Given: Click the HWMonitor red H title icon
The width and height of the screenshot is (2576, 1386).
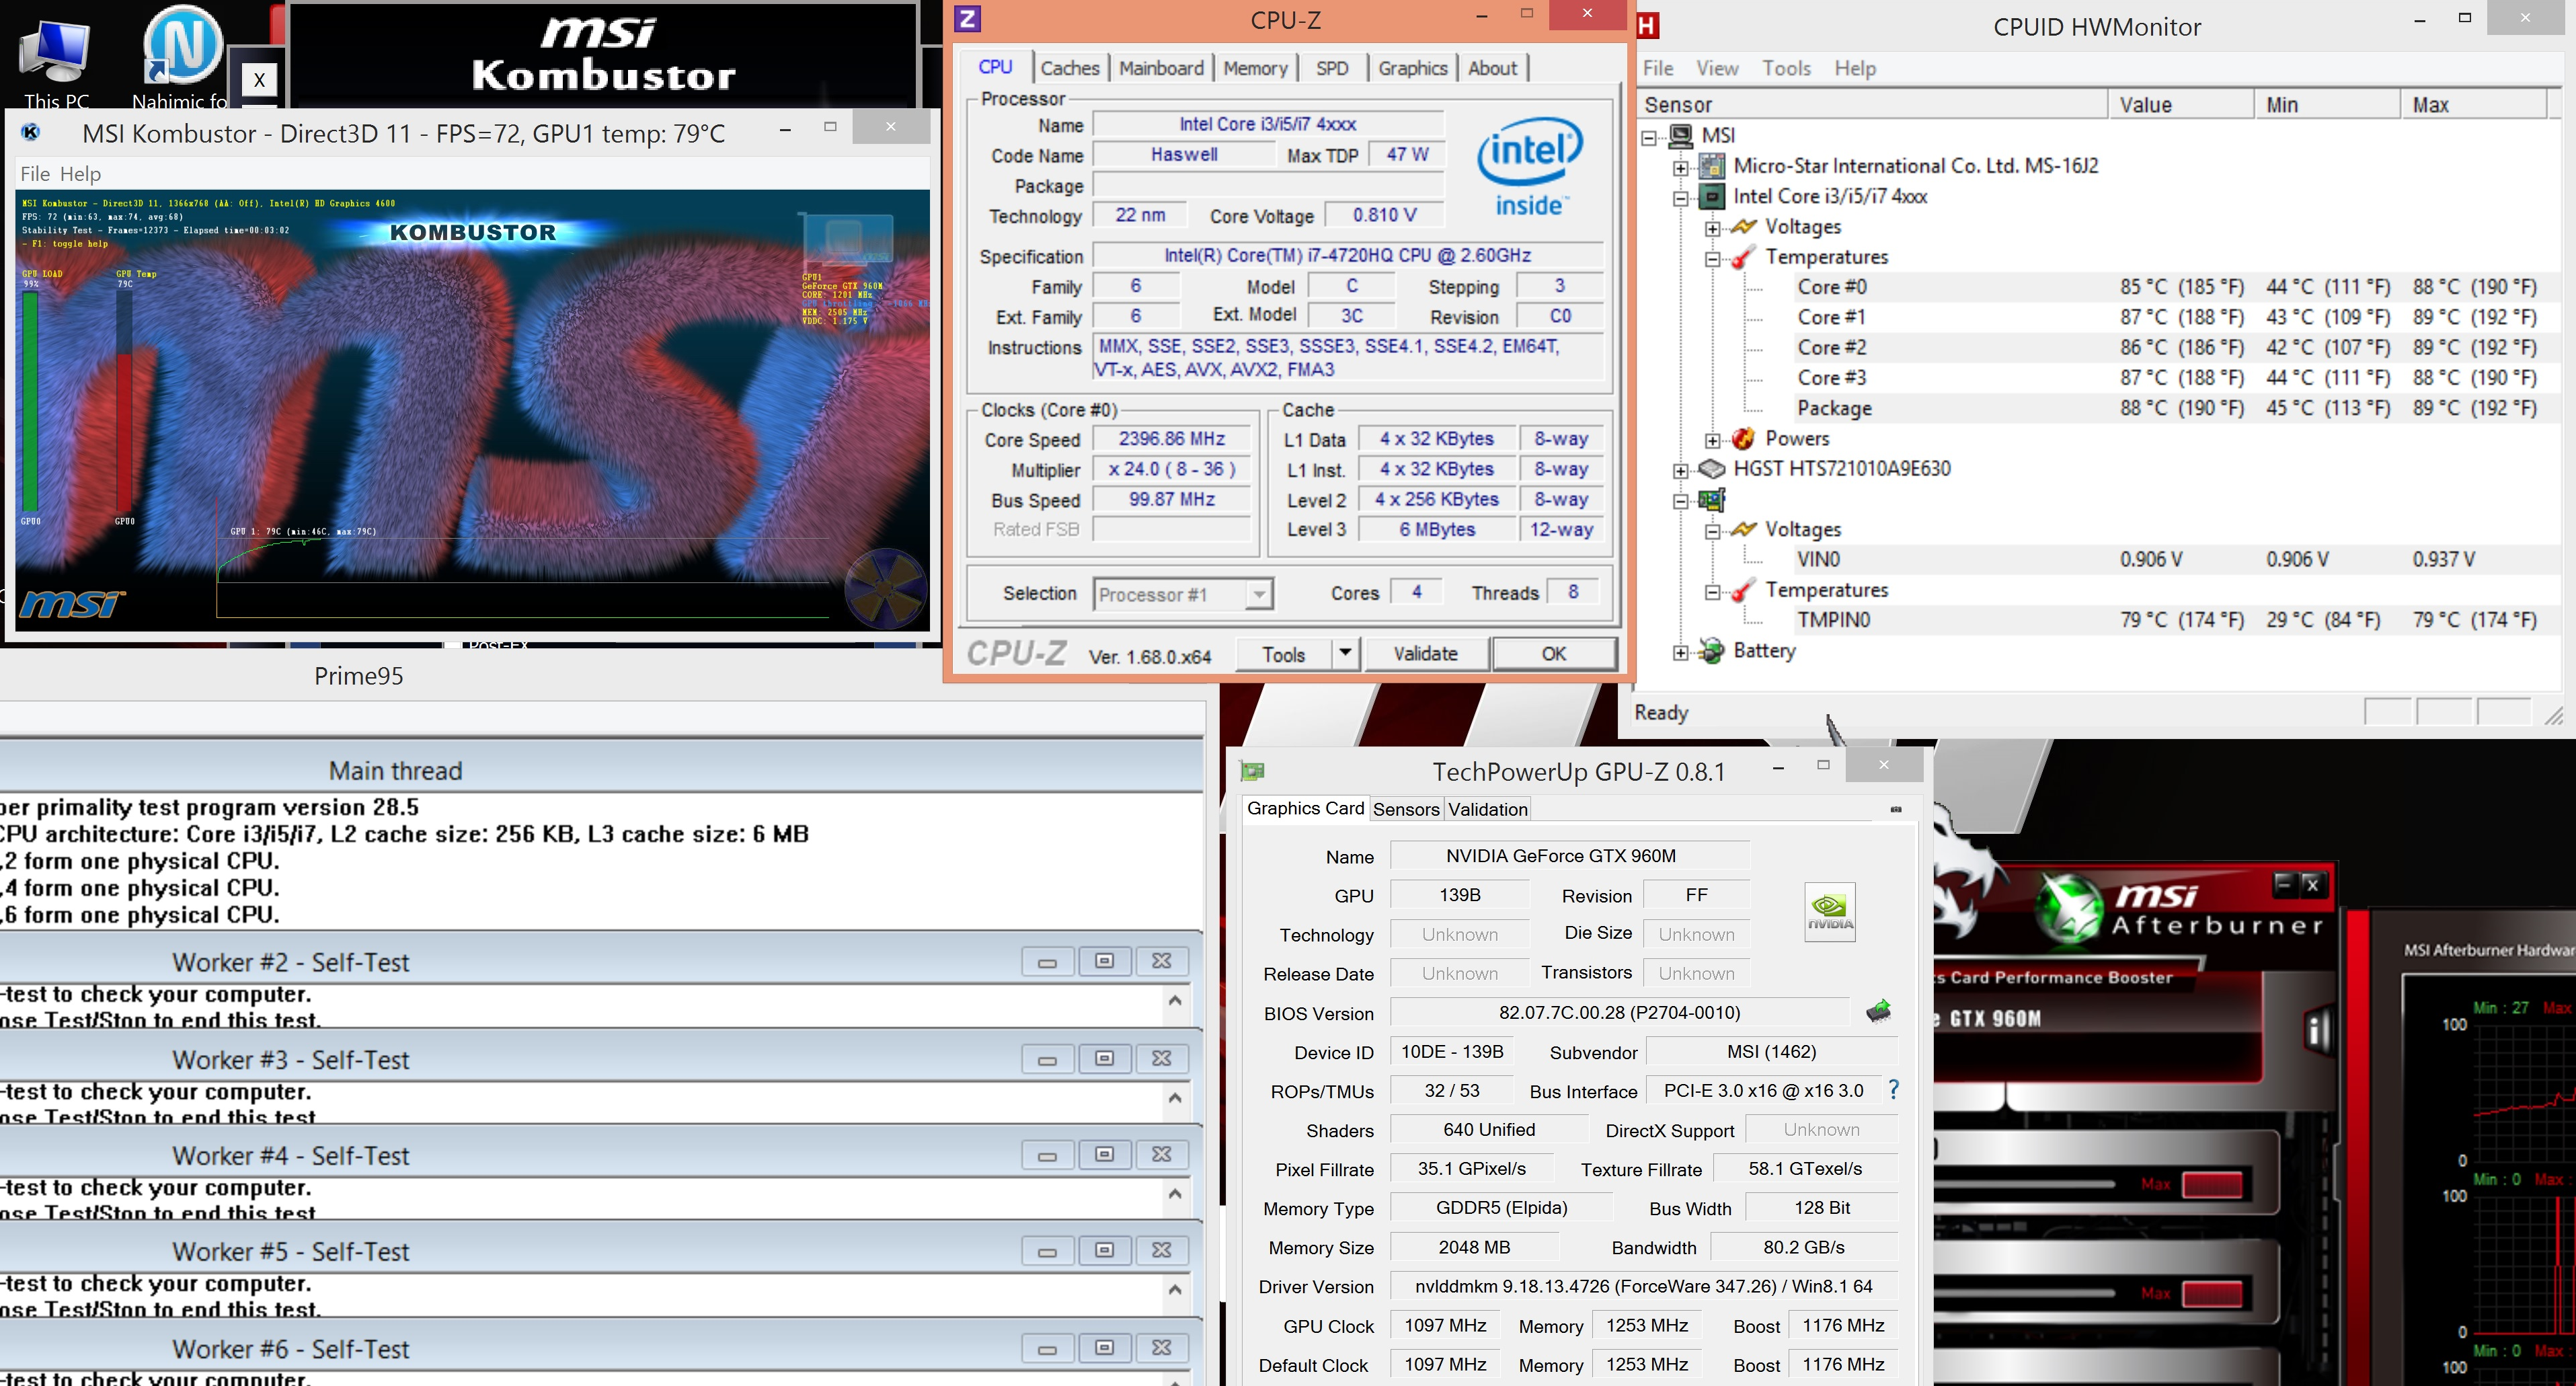Looking at the screenshot, I should click(x=1648, y=26).
